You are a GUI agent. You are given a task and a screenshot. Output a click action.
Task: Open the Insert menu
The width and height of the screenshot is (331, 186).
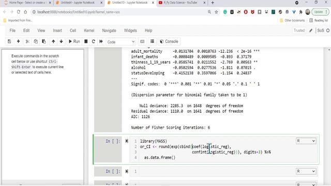pyautogui.click(x=57, y=30)
